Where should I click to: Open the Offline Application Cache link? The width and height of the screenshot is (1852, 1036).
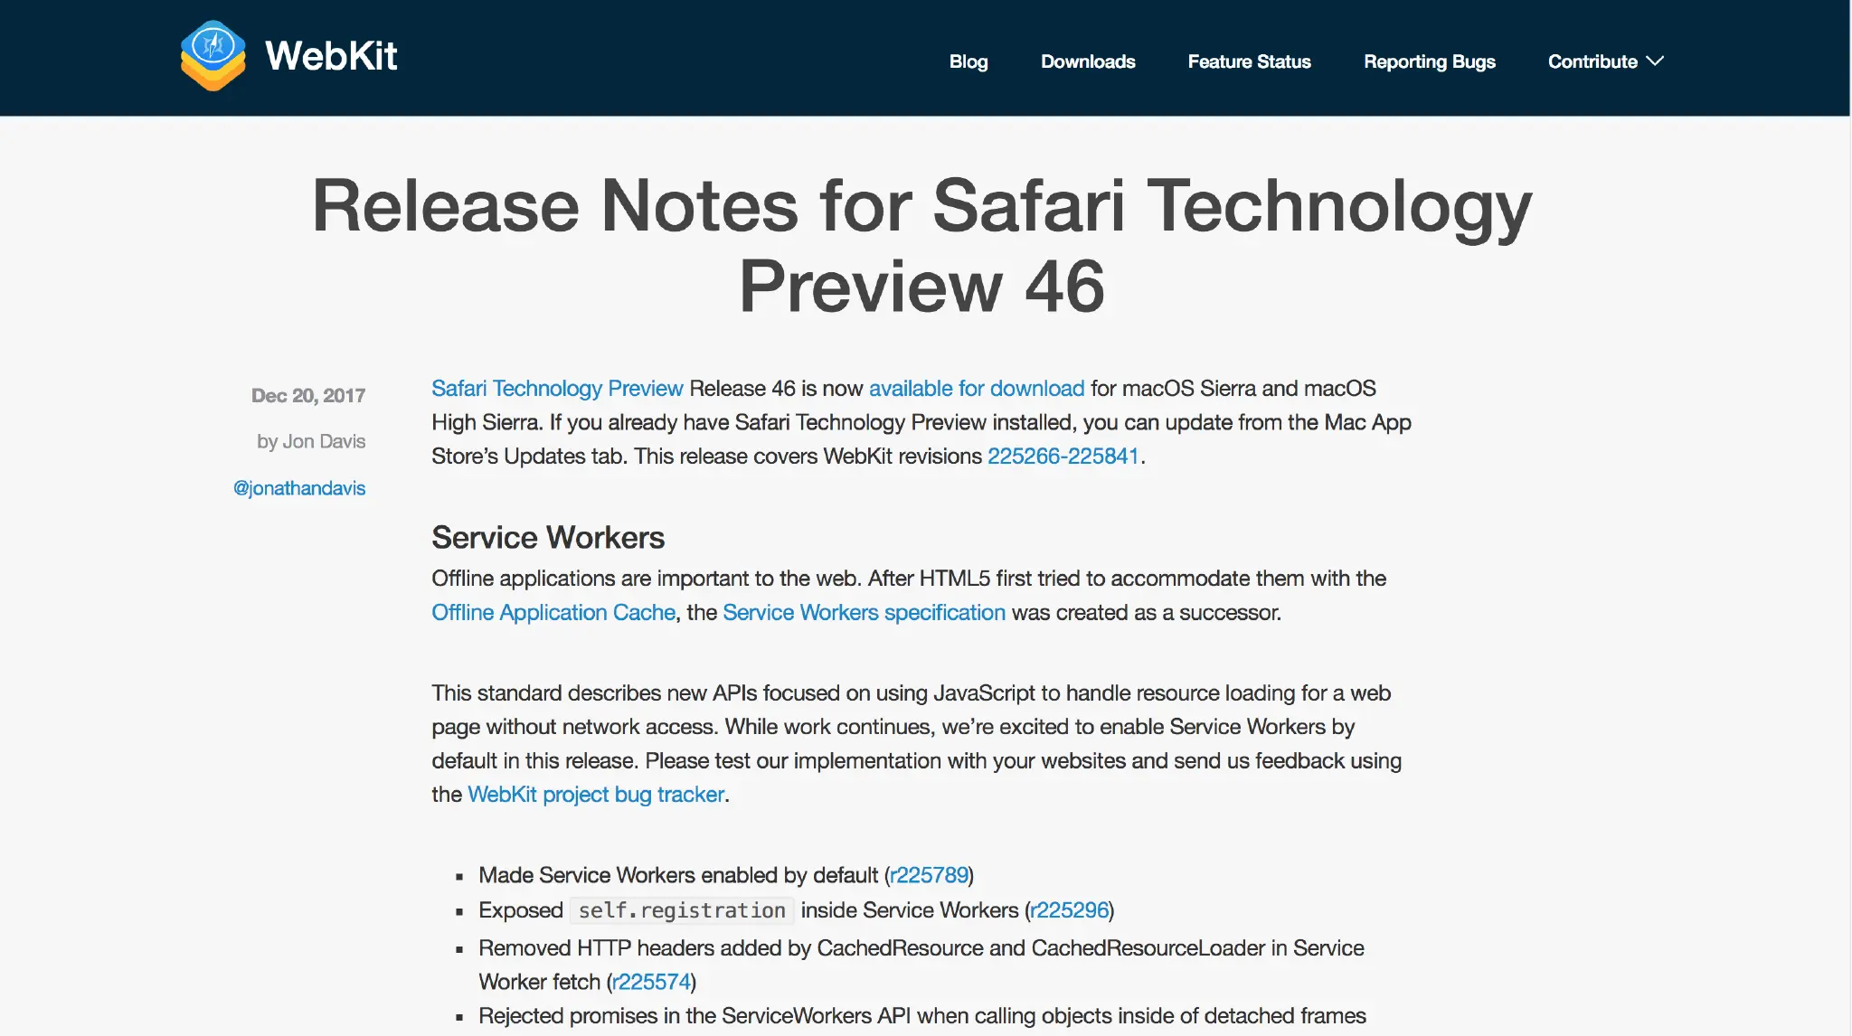tap(553, 613)
